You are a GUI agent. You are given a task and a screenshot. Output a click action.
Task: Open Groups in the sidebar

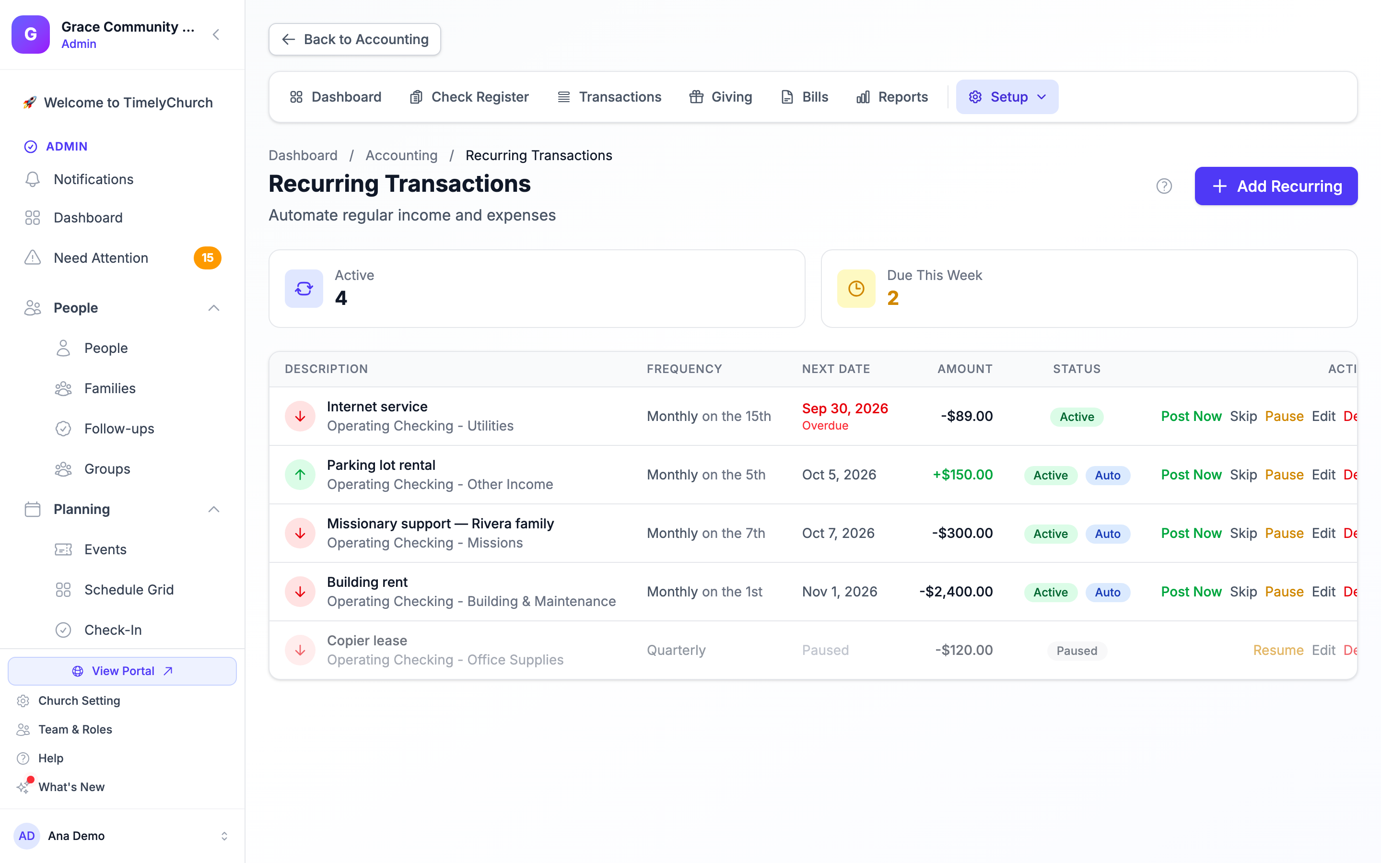pyautogui.click(x=107, y=468)
